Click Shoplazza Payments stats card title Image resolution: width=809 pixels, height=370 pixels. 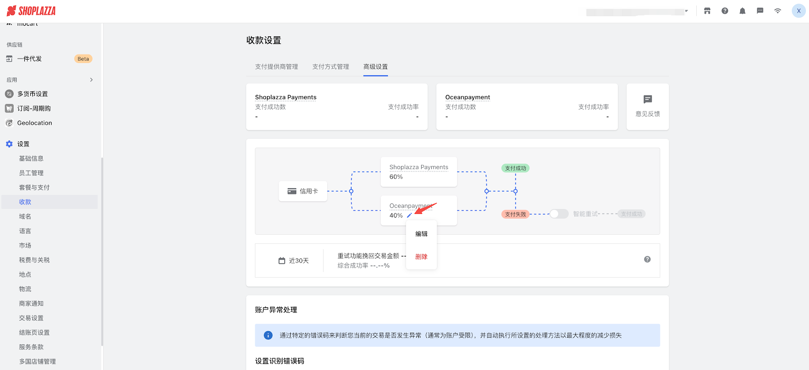286,97
